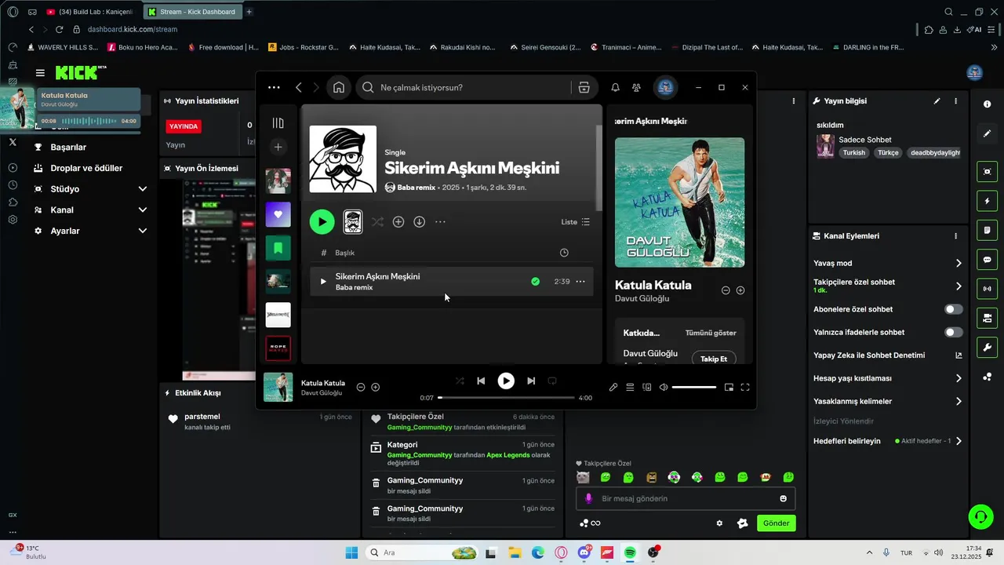Image resolution: width=1004 pixels, height=565 pixels.
Task: Add Katula Katula to playlist in now-playing panel
Action: click(x=740, y=290)
